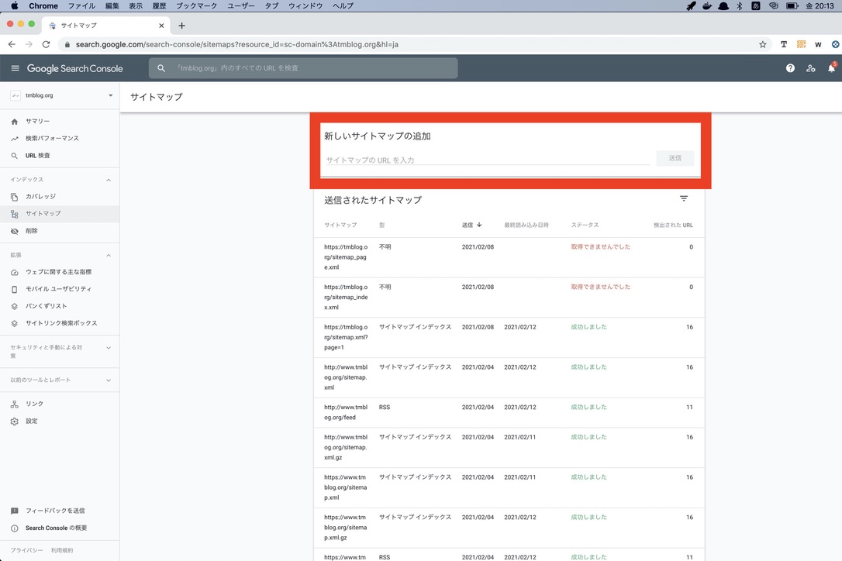Open パンくずリスト in the sidebar
The image size is (842, 561).
(60, 306)
